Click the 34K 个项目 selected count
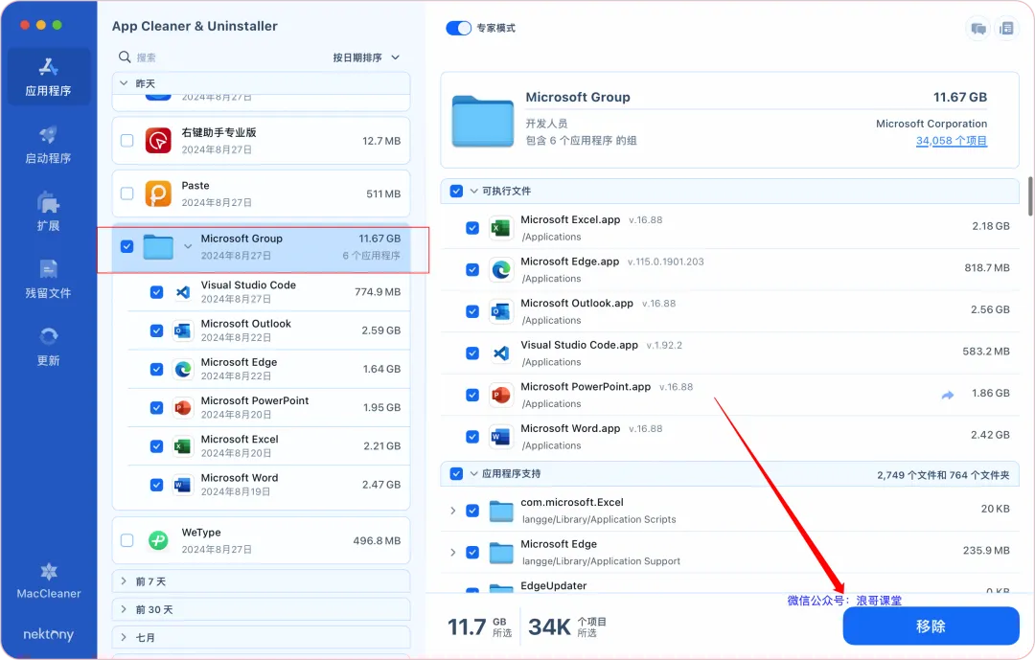This screenshot has height=660, width=1035. tap(567, 626)
